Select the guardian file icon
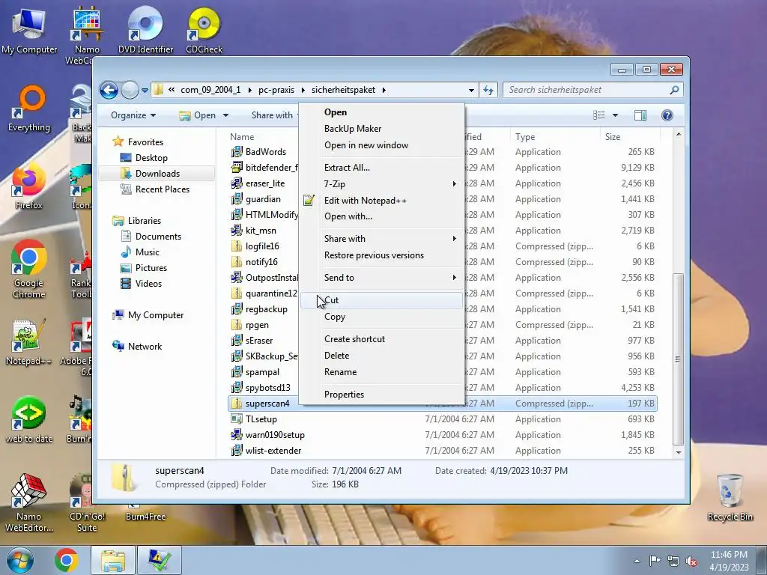The height and width of the screenshot is (575, 767). [237, 199]
